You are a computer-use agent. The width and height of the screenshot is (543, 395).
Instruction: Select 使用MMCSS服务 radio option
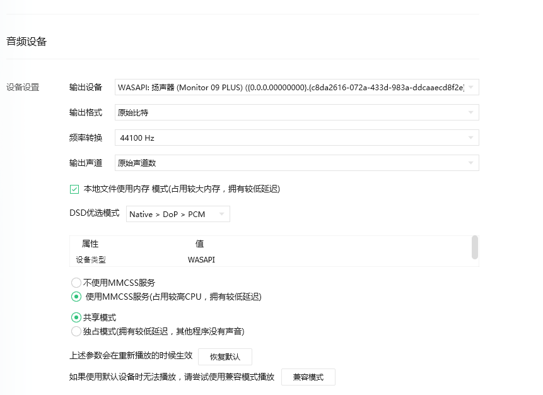(x=76, y=297)
